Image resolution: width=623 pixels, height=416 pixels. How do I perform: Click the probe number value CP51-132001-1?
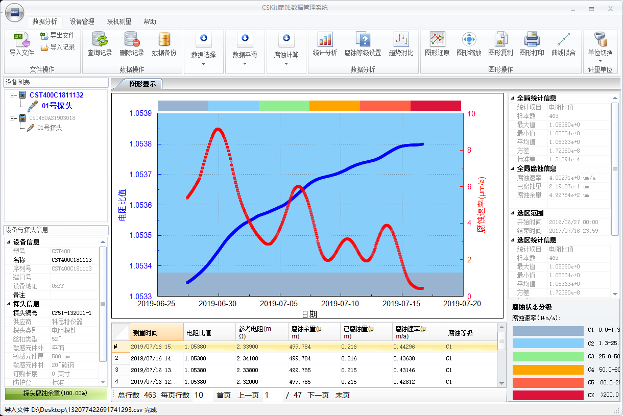tap(72, 313)
